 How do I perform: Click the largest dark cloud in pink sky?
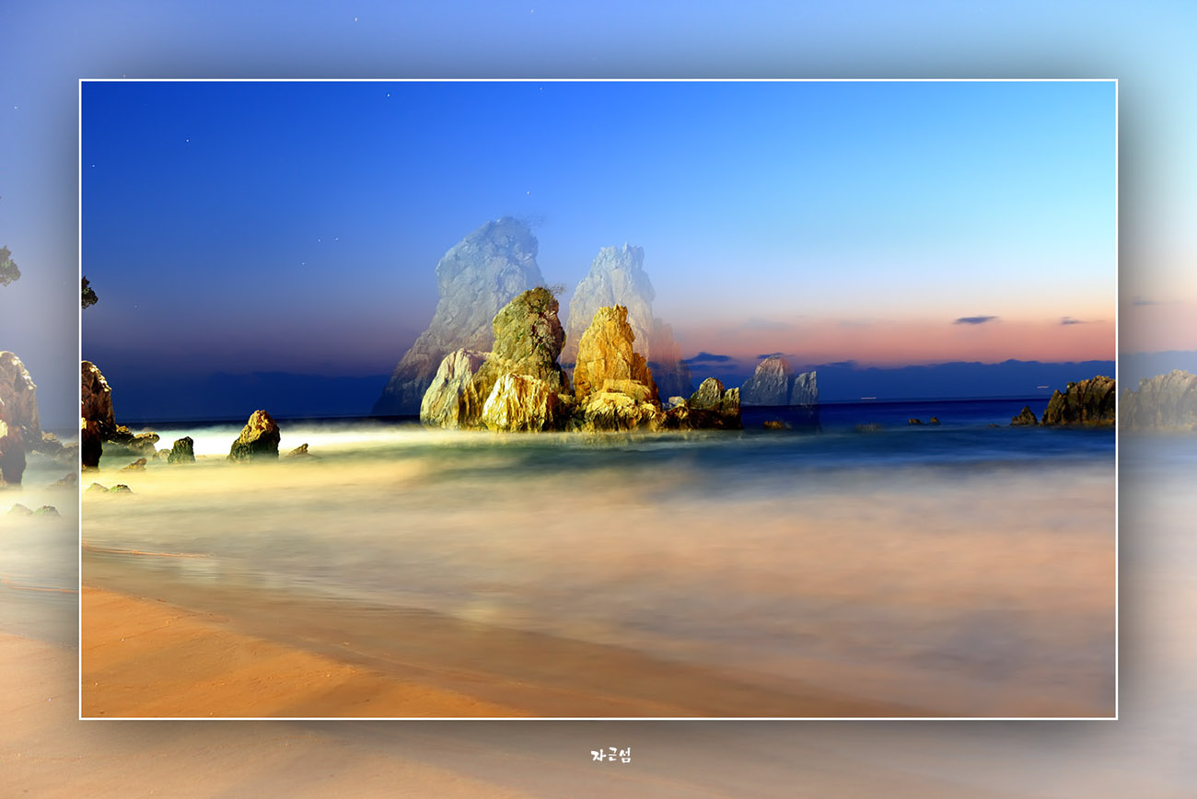click(x=974, y=320)
